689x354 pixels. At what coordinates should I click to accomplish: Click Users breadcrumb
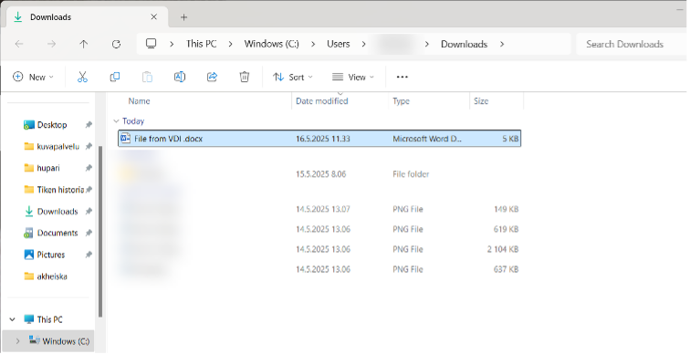point(339,44)
